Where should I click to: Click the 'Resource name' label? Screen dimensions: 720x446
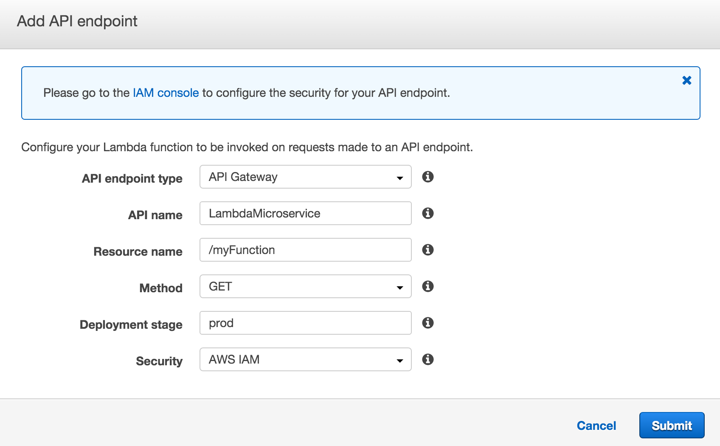point(138,251)
